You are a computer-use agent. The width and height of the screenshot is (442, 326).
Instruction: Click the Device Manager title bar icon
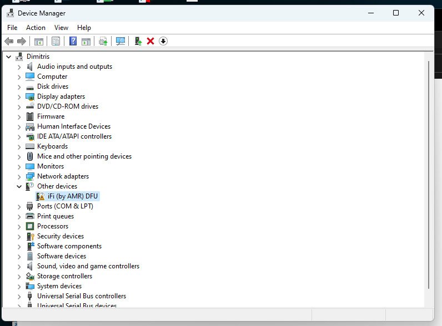click(11, 13)
